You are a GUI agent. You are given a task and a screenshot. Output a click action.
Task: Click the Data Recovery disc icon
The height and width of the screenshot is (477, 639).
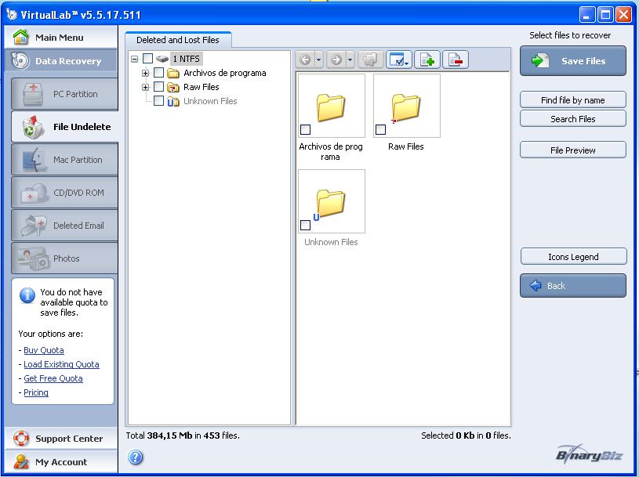coord(20,60)
